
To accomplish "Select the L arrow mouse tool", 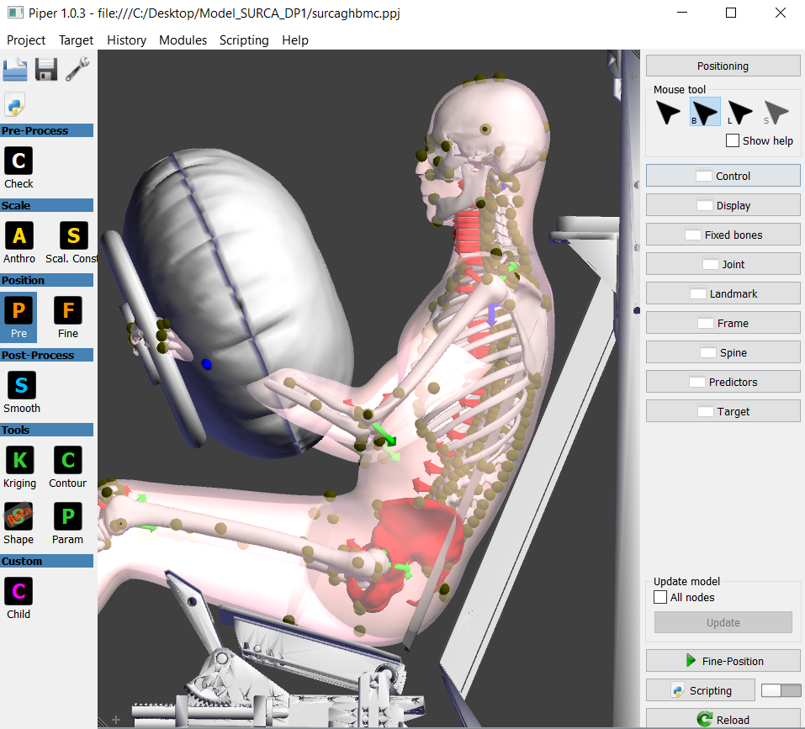I will click(739, 113).
